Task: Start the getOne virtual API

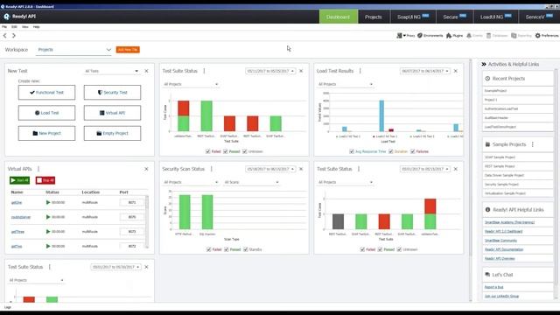Action: 48,202
